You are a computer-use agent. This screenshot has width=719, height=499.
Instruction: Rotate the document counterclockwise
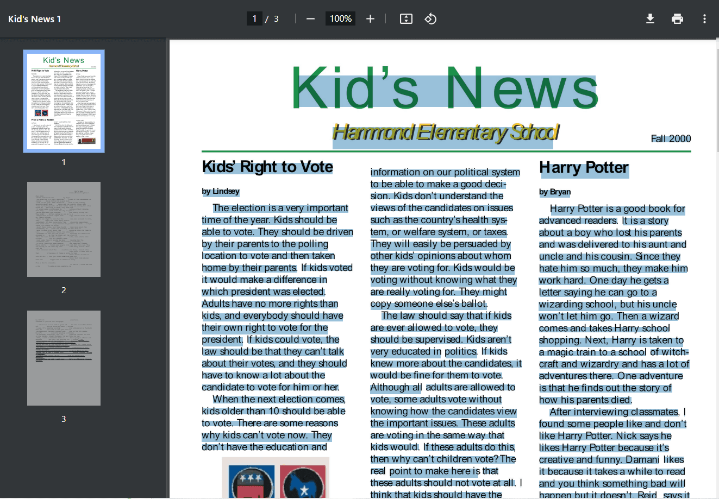[430, 19]
